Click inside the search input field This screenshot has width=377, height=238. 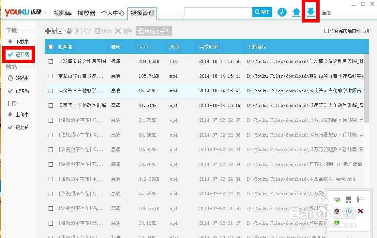click(219, 12)
